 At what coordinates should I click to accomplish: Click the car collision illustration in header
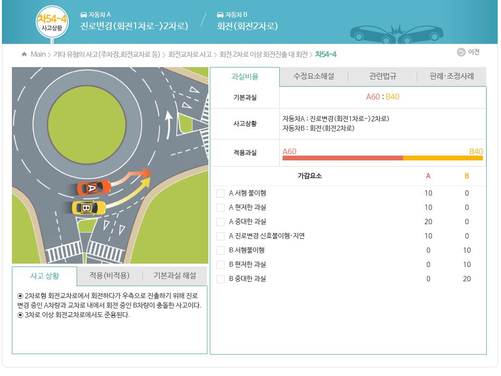point(396,33)
